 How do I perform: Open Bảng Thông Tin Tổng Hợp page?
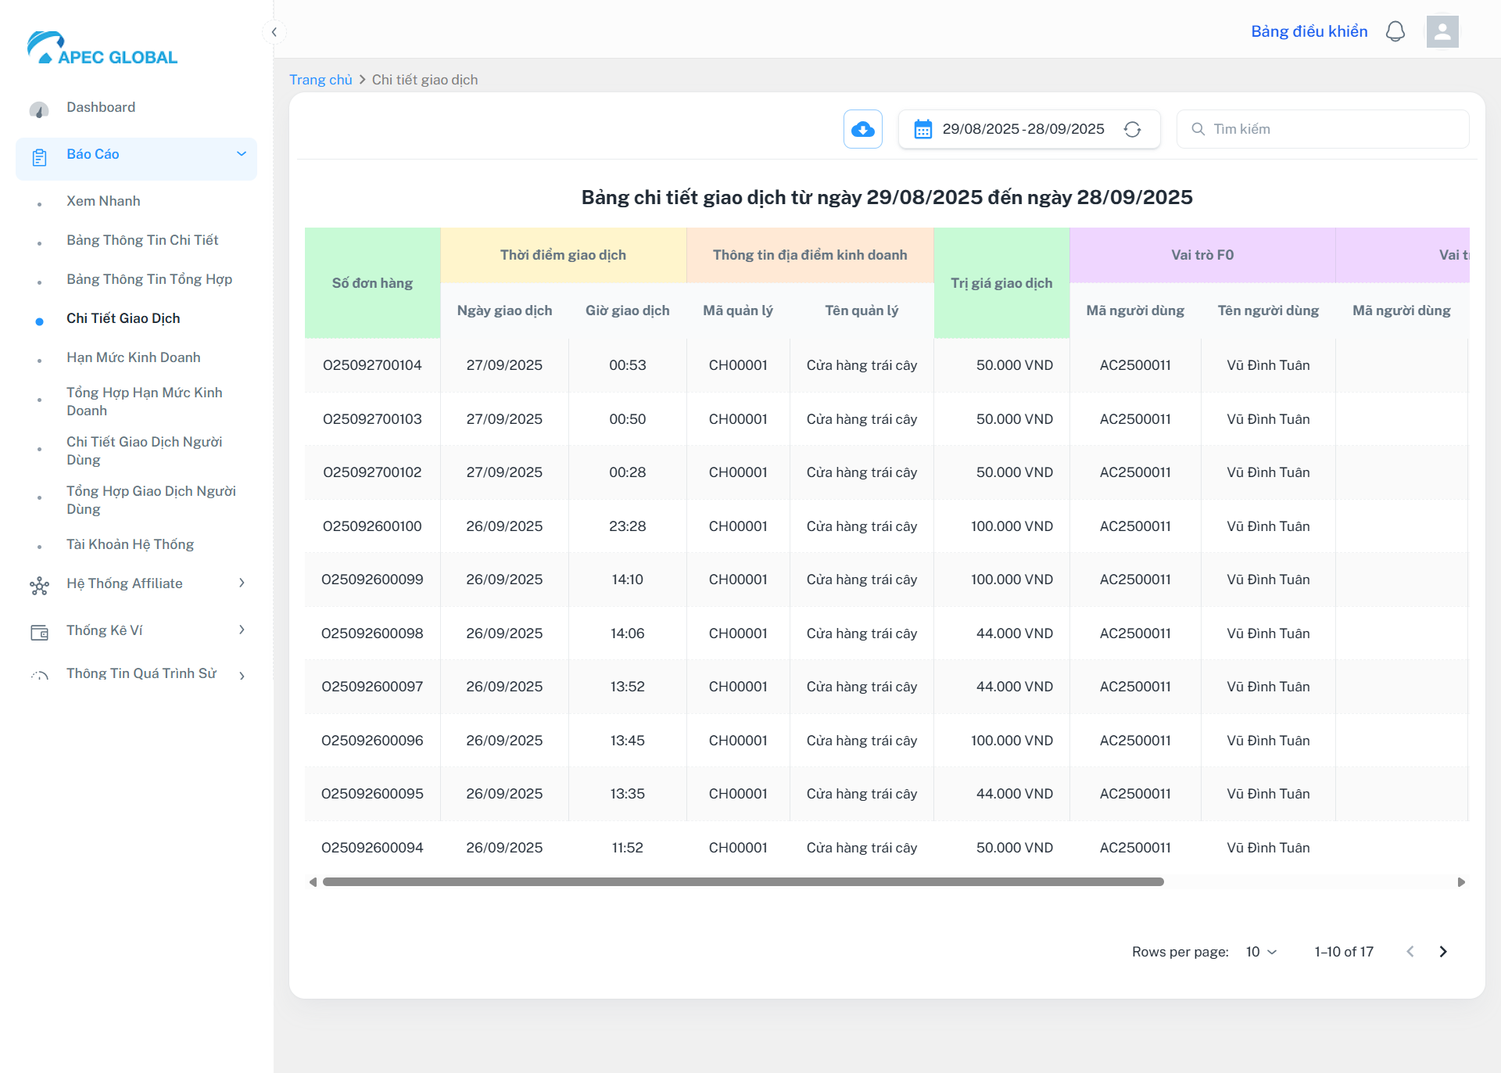click(149, 279)
